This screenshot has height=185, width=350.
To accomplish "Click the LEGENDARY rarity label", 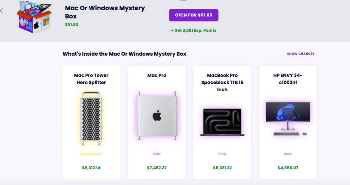I will point(91,154).
